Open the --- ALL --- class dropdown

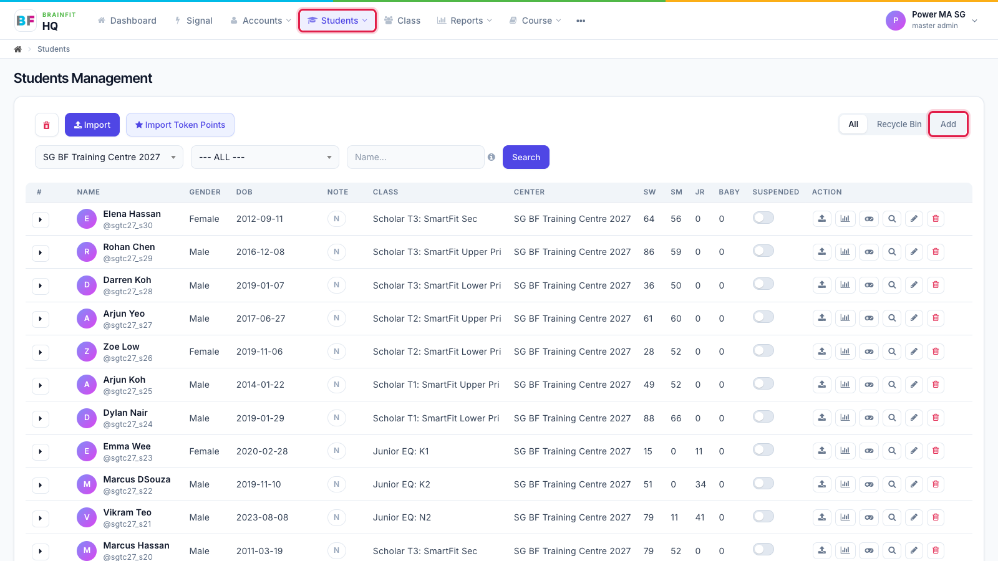click(x=265, y=157)
